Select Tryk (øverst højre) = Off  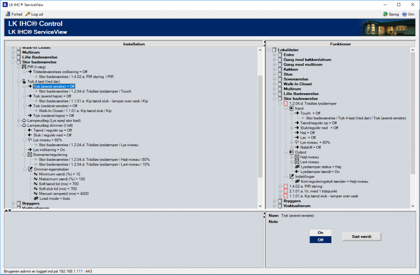52,96
